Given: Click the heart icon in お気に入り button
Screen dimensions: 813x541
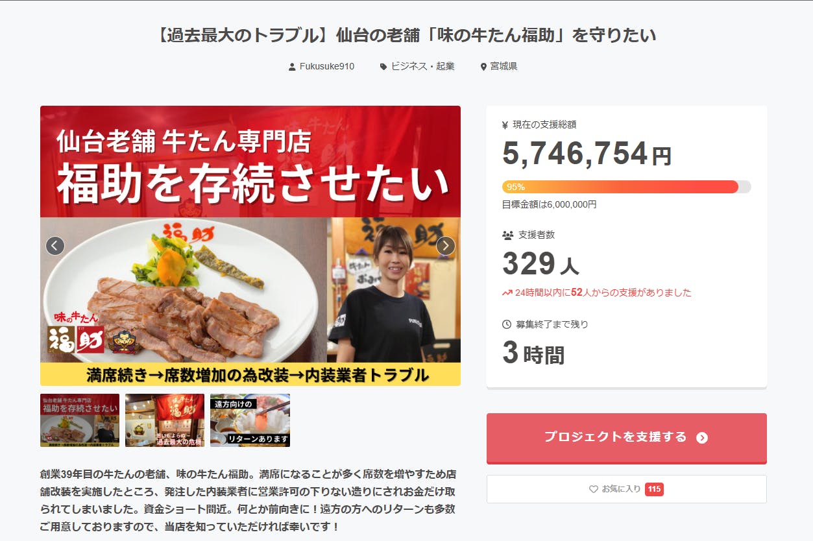Looking at the screenshot, I should (593, 489).
